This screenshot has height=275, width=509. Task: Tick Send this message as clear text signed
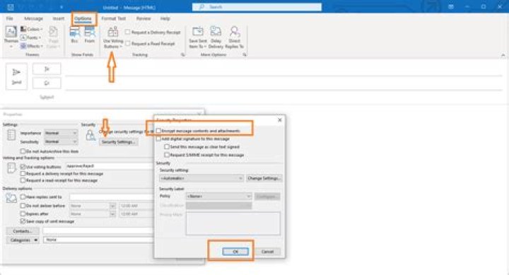167,147
